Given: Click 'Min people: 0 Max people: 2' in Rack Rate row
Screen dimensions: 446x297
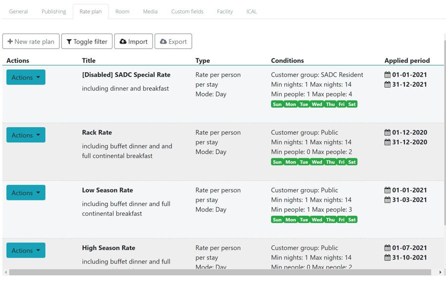Looking at the screenshot, I should click(x=312, y=152).
